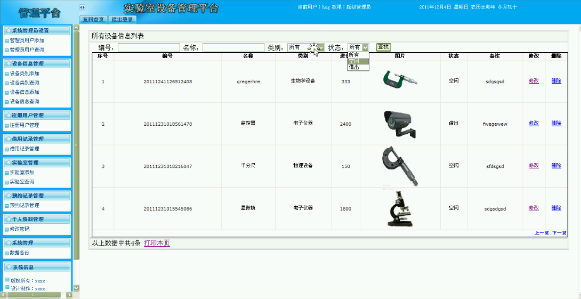Collapse the 系统信息 section header
This screenshot has width=581, height=299.
point(37,267)
